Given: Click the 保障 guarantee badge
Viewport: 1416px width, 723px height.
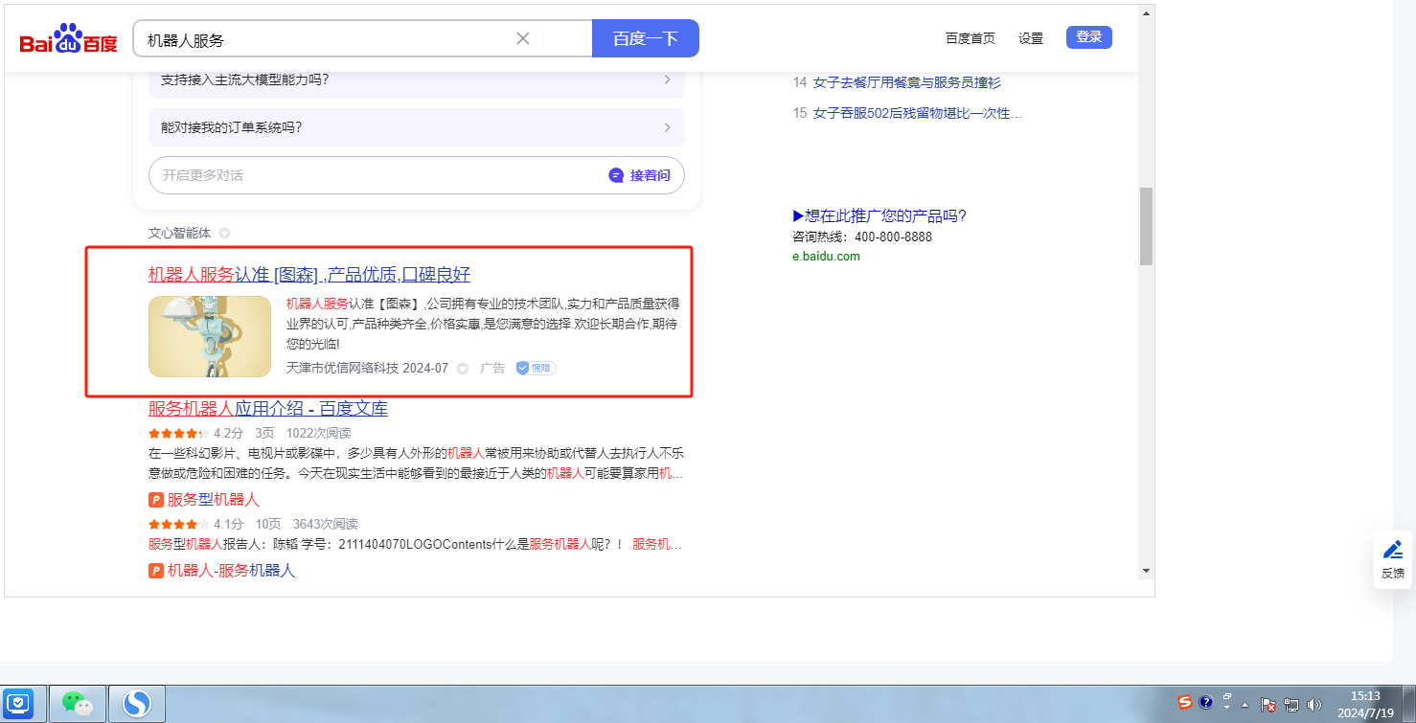Looking at the screenshot, I should click(x=536, y=368).
